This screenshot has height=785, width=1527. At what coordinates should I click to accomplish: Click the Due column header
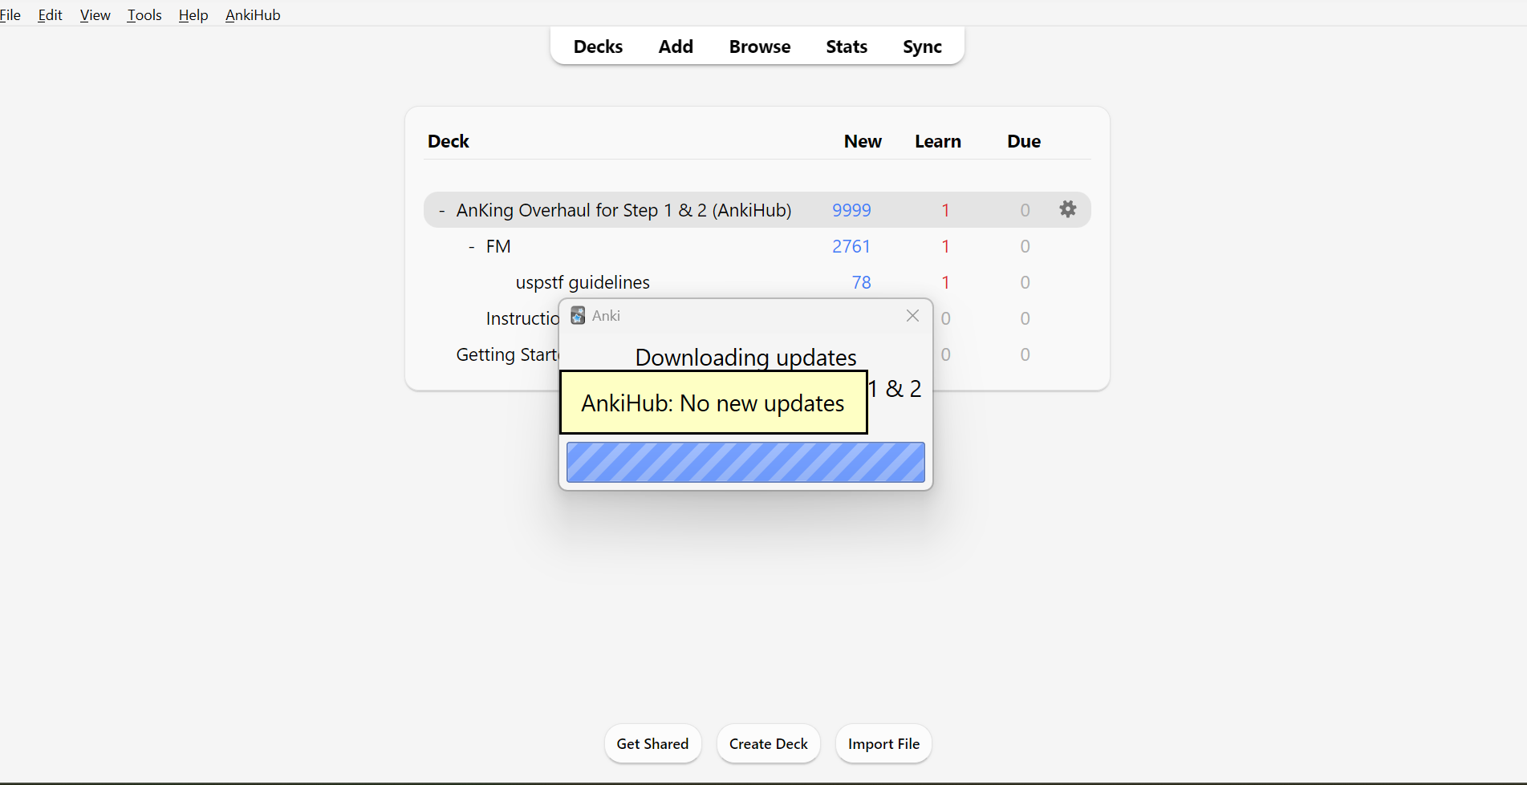pos(1024,141)
